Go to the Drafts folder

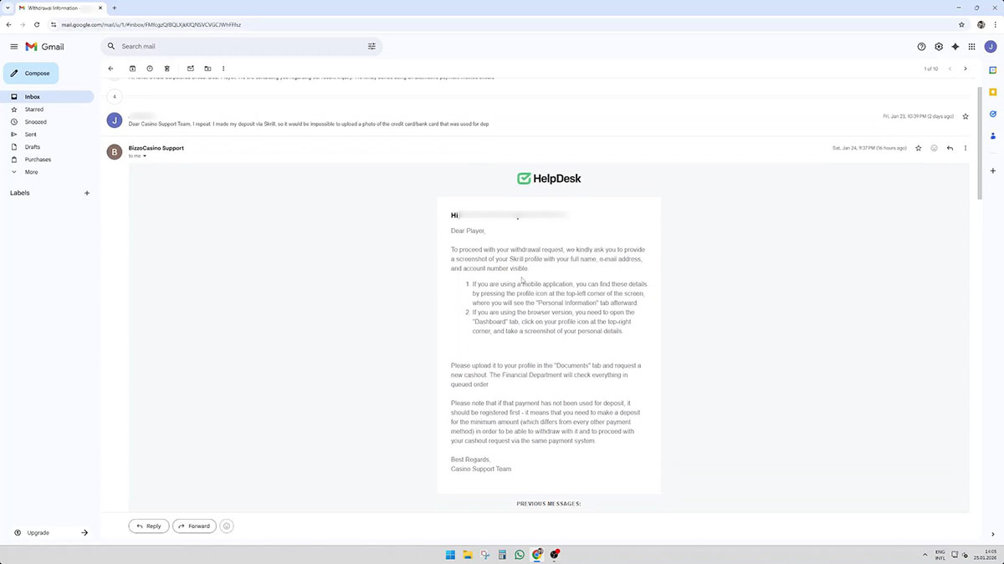pyautogui.click(x=33, y=147)
